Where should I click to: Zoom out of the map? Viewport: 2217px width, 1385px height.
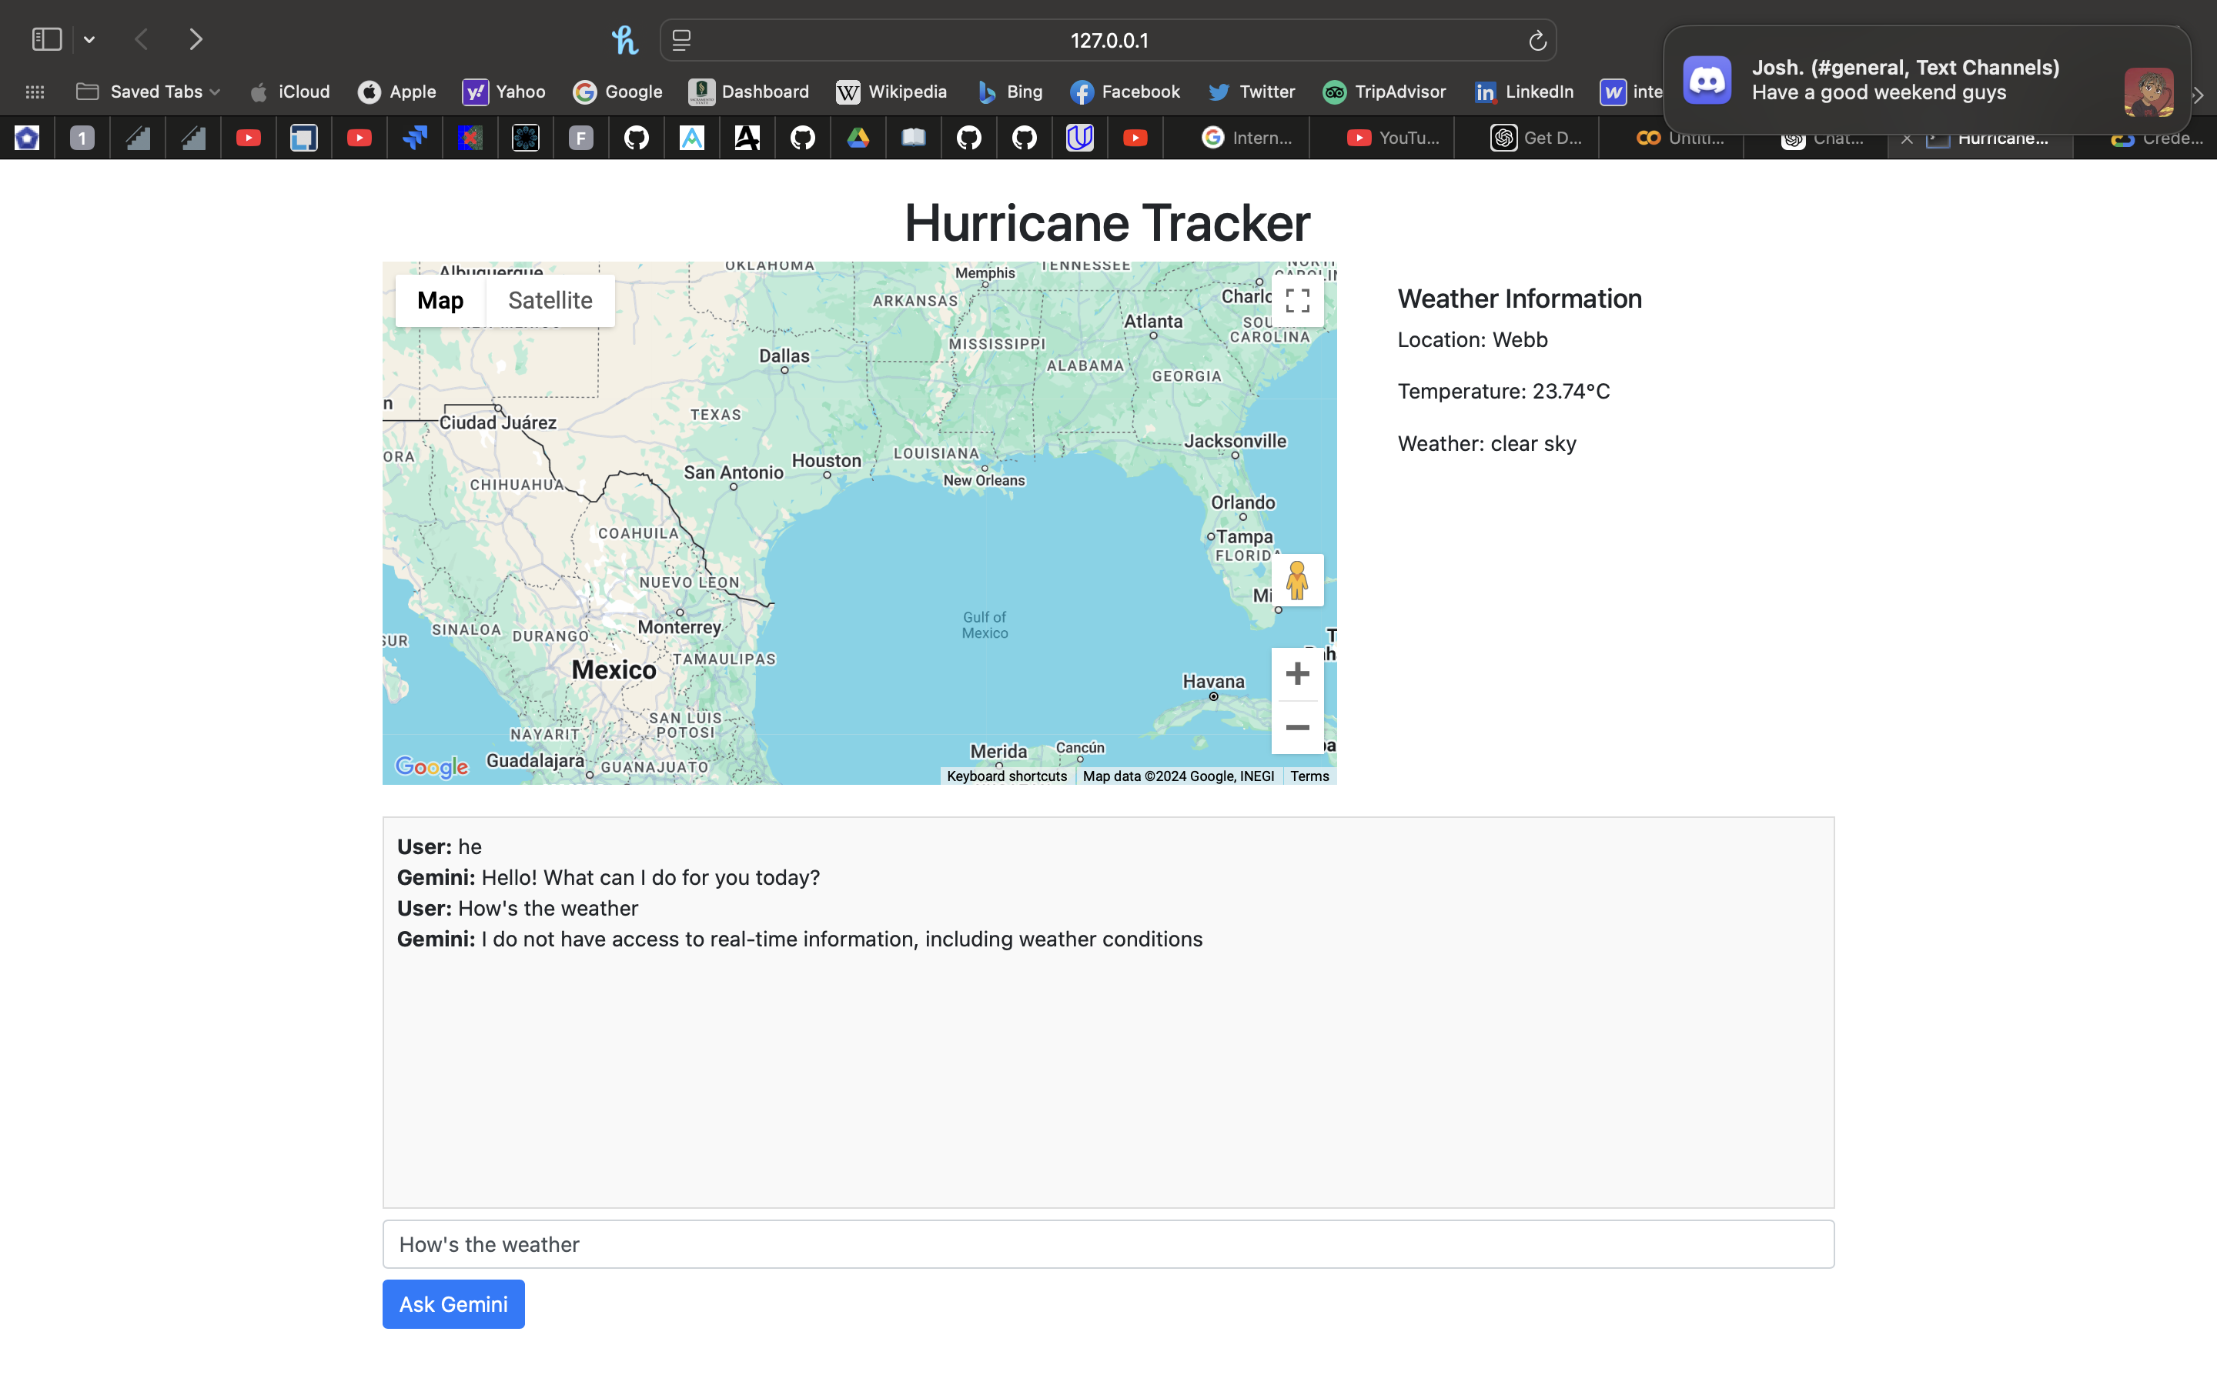[1296, 727]
